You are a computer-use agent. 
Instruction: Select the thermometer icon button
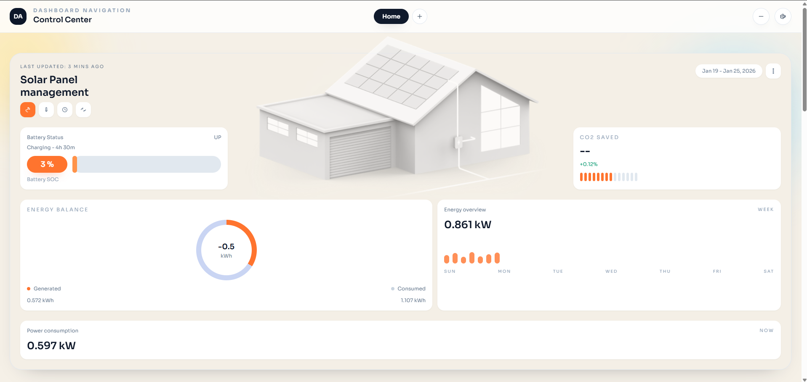[x=46, y=110]
